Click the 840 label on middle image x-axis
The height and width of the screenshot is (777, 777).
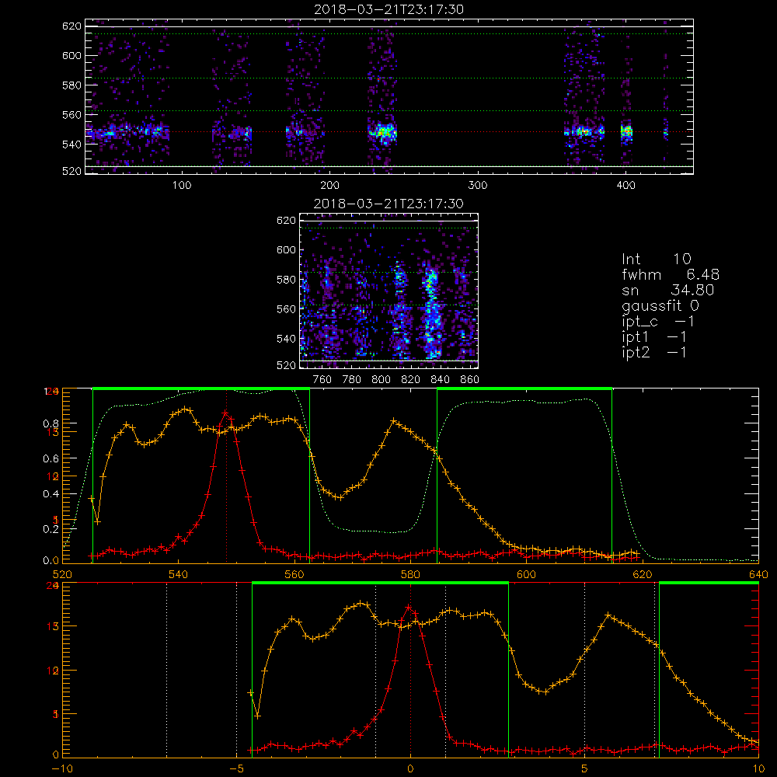point(440,380)
